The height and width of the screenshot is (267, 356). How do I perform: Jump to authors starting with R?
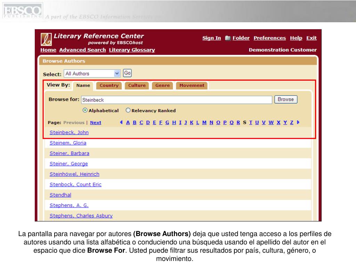point(238,123)
